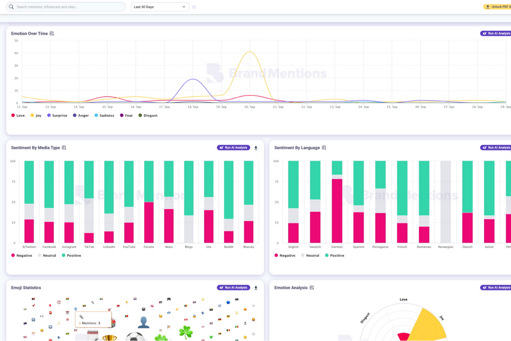Toggle the Joy legend series
The height and width of the screenshot is (341, 511).
(x=36, y=115)
